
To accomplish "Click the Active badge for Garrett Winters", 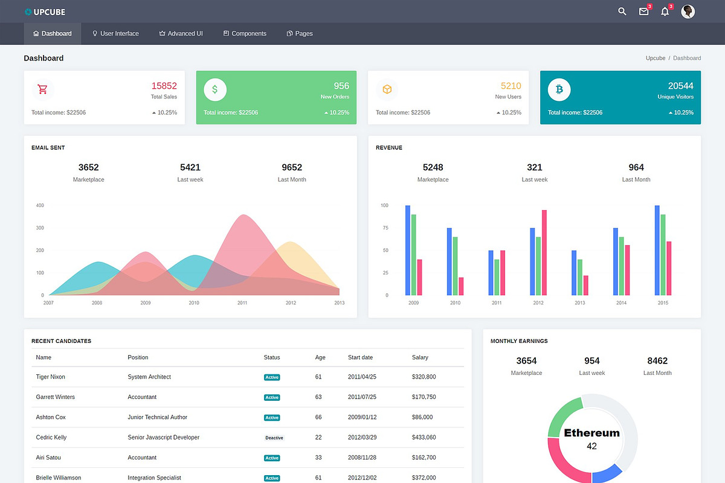I will tap(272, 397).
